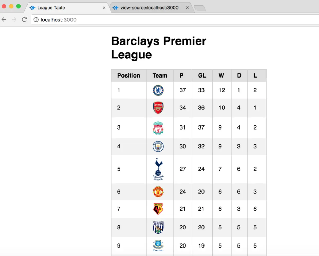
Task: Click the Arsenal club crest
Action: coord(158,108)
